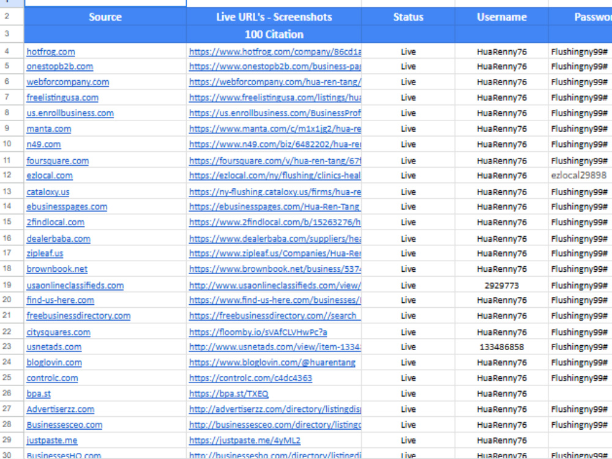This screenshot has height=459, width=612.
Task: Open the bpa.st/TXEQ live URL
Action: pos(229,394)
